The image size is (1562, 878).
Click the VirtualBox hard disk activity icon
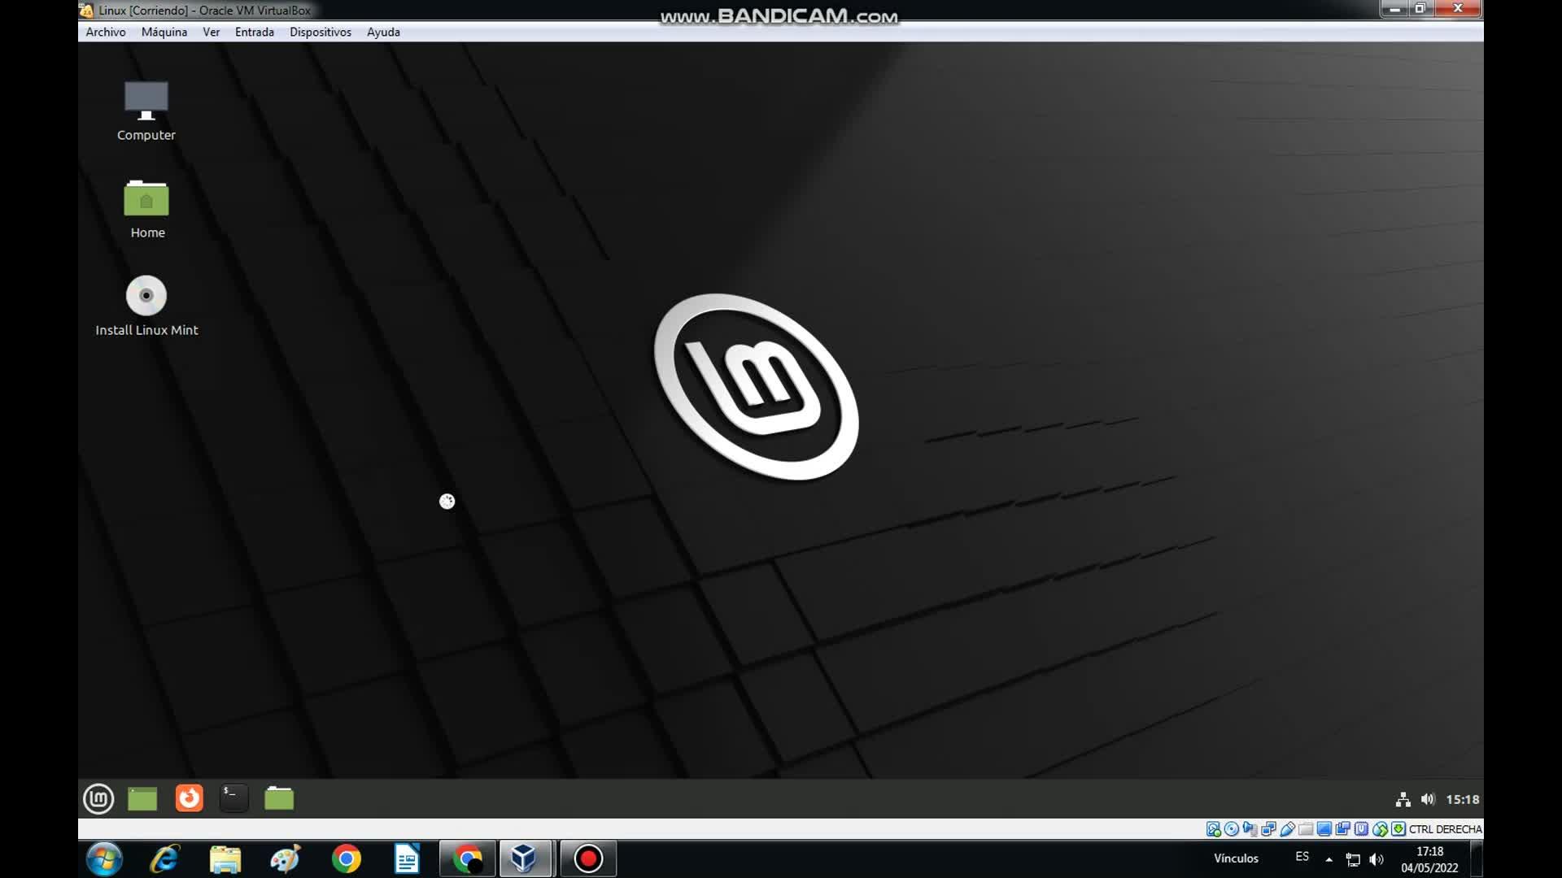pos(1214,829)
